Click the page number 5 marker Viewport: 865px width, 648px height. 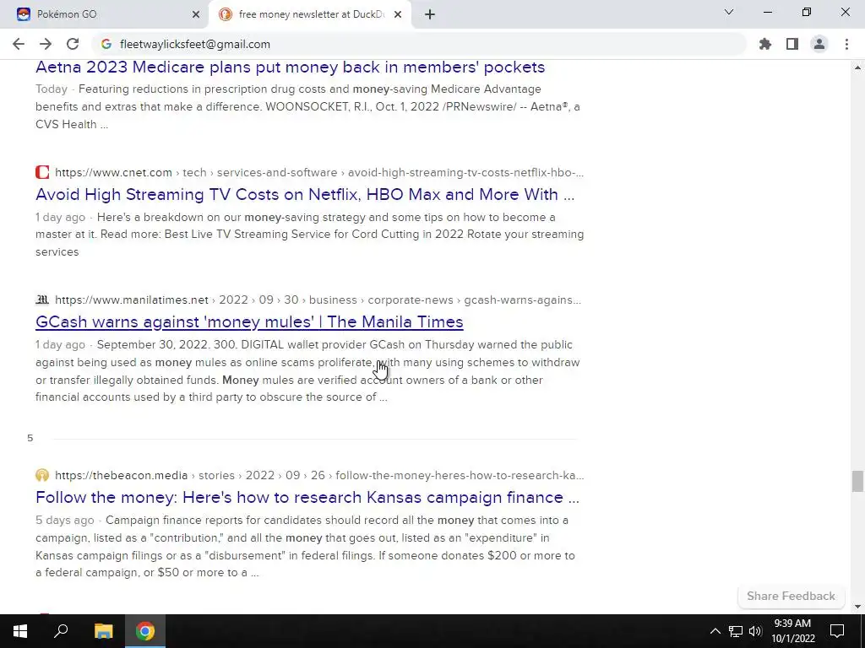[30, 438]
